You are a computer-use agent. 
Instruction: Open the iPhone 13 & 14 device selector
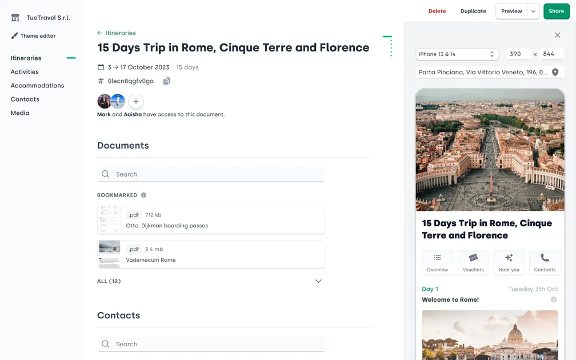[457, 54]
